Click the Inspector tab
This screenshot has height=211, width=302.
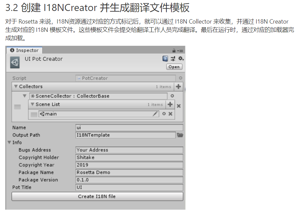coord(24,50)
